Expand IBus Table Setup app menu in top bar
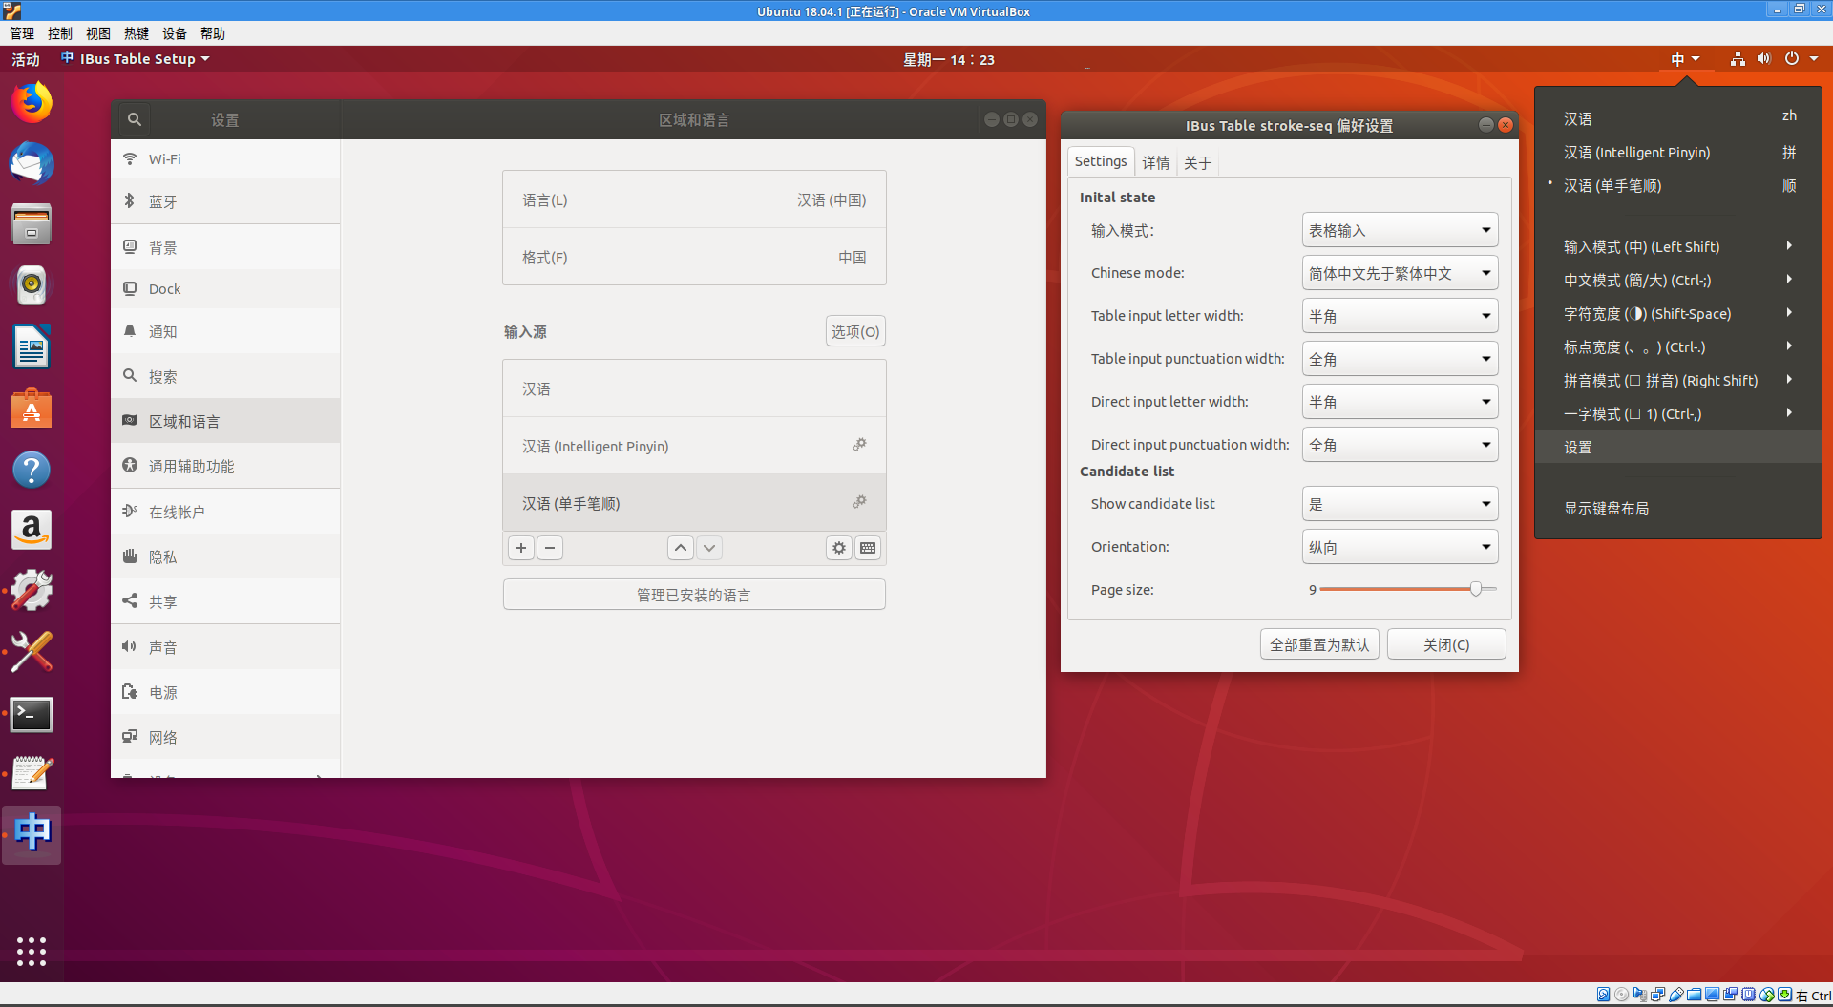Image resolution: width=1833 pixels, height=1007 pixels. pos(136,59)
